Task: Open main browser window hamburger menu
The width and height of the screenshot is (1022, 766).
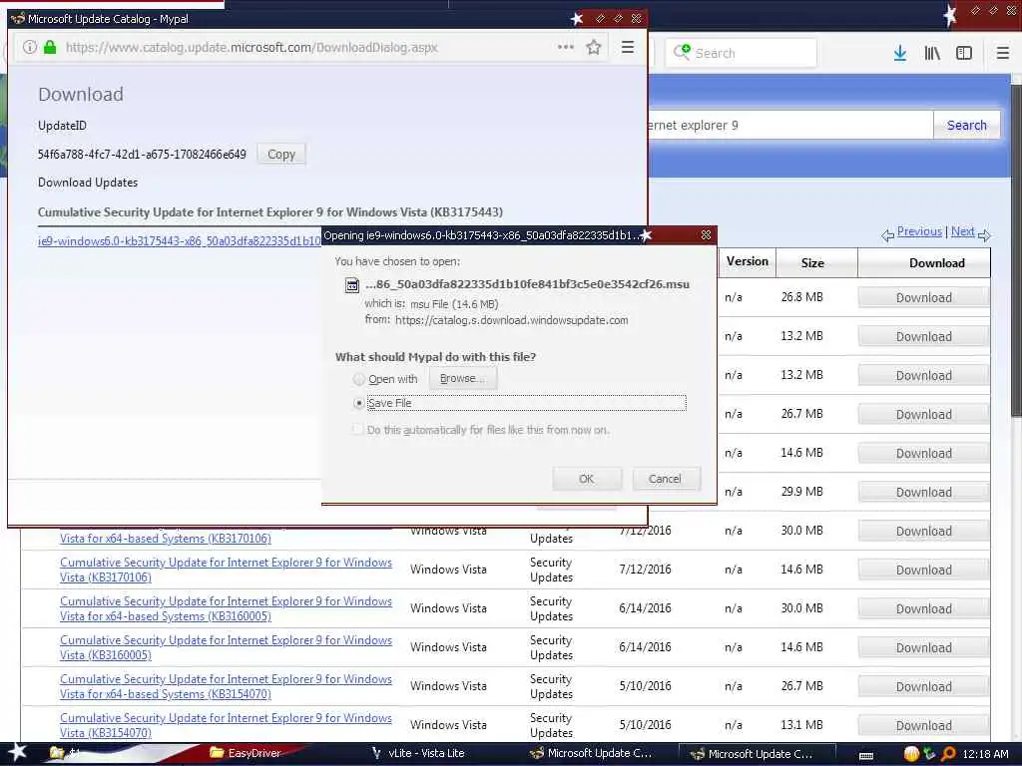Action: pos(1003,54)
